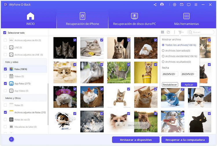Toggle the Seleccionar todo checkbox
This screenshot has width=217, height=146.
pos(5,33)
